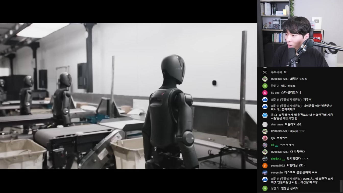Click the message starting 솔직히 저게 핵 원전보다

(302, 117)
